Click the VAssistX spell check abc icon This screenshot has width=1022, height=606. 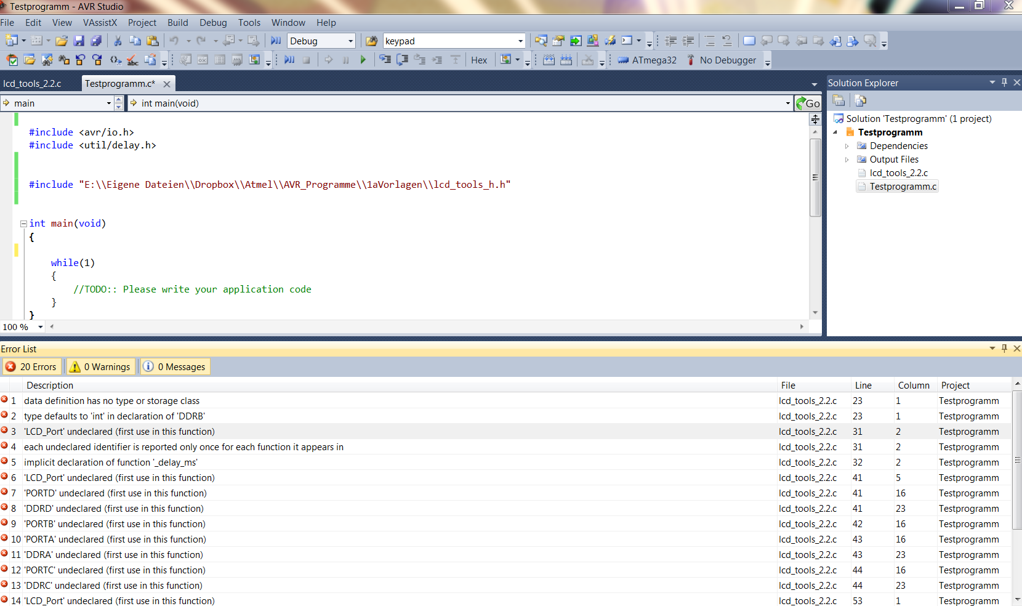[x=132, y=60]
